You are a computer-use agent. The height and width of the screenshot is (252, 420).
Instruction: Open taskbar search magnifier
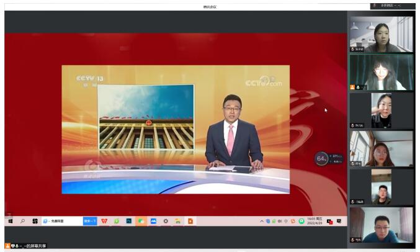tap(23, 221)
